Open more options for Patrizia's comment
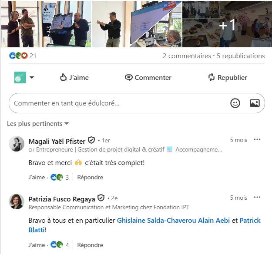Screen dimensions: 272x254 click(257, 198)
